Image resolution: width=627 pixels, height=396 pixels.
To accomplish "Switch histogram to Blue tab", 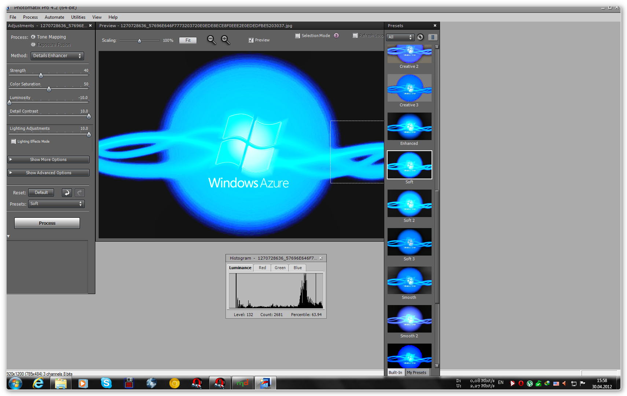I will 298,268.
